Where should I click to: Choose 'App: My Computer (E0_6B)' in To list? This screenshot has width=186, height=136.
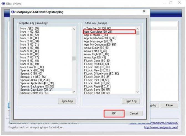coord(109,45)
